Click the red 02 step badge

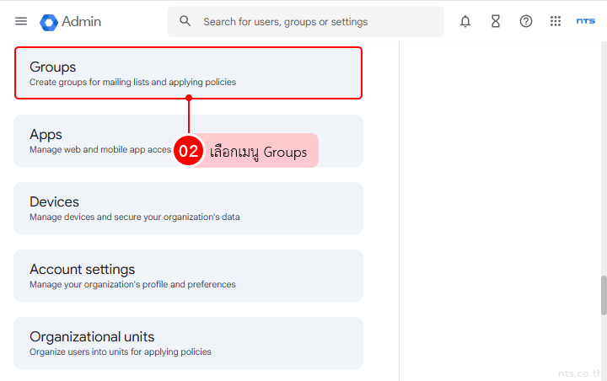click(189, 152)
